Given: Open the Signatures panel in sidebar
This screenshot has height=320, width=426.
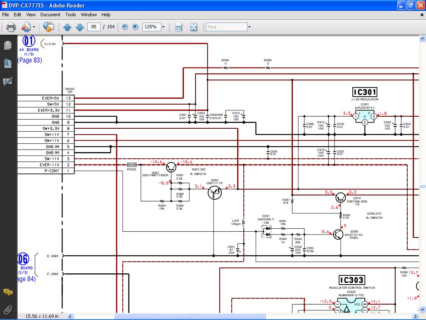Looking at the screenshot, I should pyautogui.click(x=7, y=81).
